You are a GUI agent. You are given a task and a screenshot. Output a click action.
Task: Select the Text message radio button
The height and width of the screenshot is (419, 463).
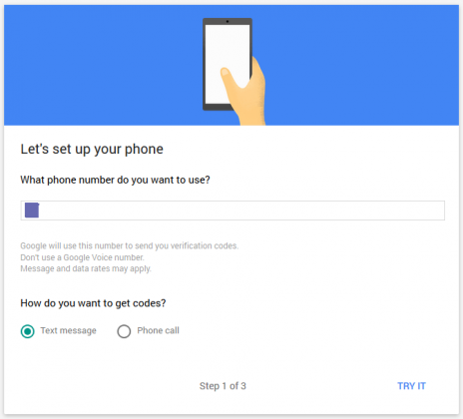tap(27, 331)
